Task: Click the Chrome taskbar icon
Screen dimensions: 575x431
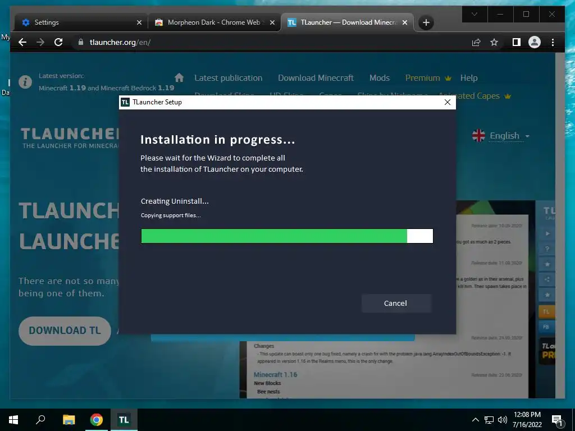Action: point(97,420)
